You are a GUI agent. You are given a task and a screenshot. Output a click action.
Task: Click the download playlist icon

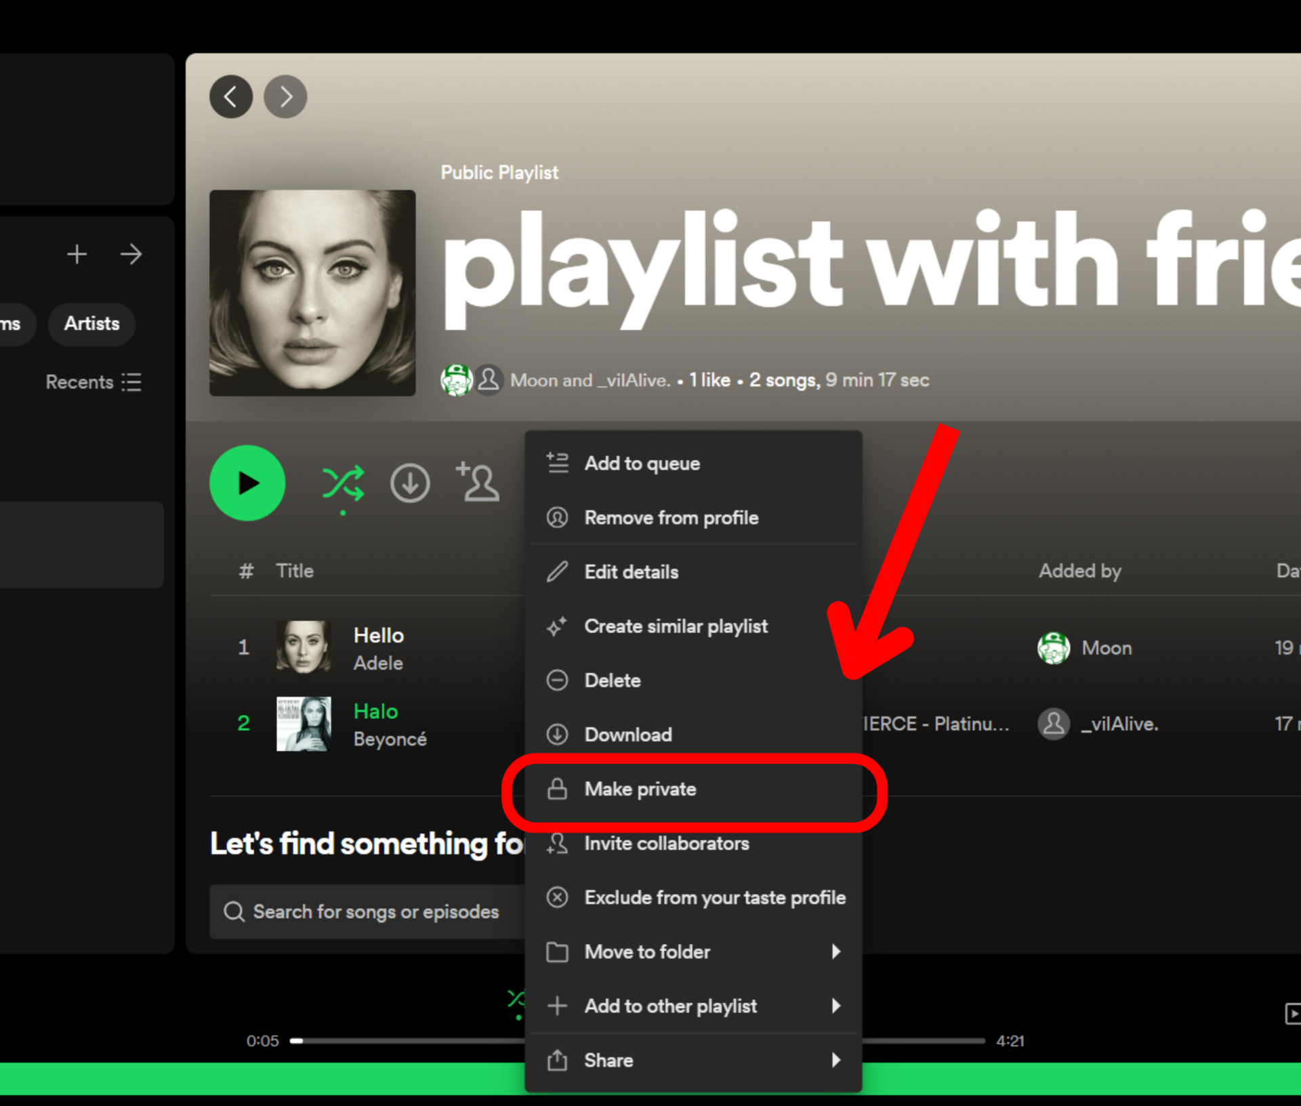[410, 483]
